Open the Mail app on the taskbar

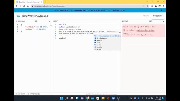coord(93,98)
